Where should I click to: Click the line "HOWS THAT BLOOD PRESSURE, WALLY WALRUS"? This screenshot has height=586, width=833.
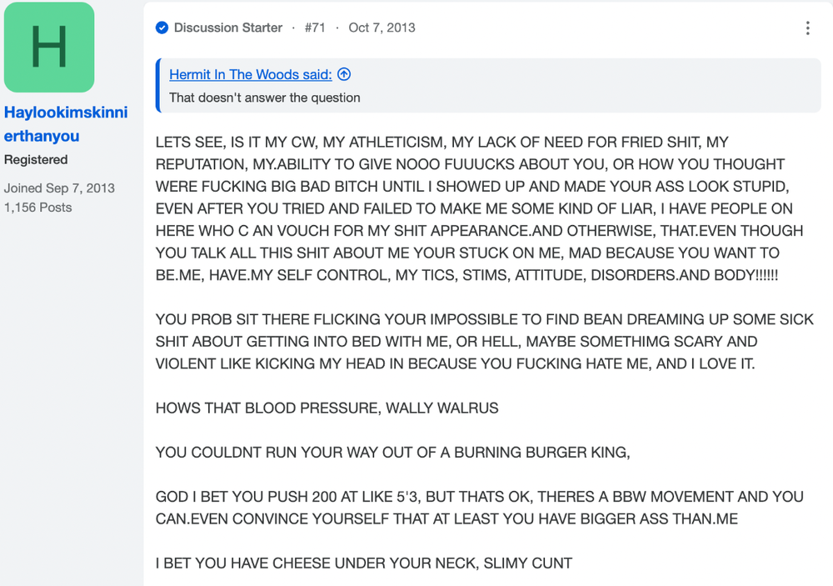tap(327, 408)
